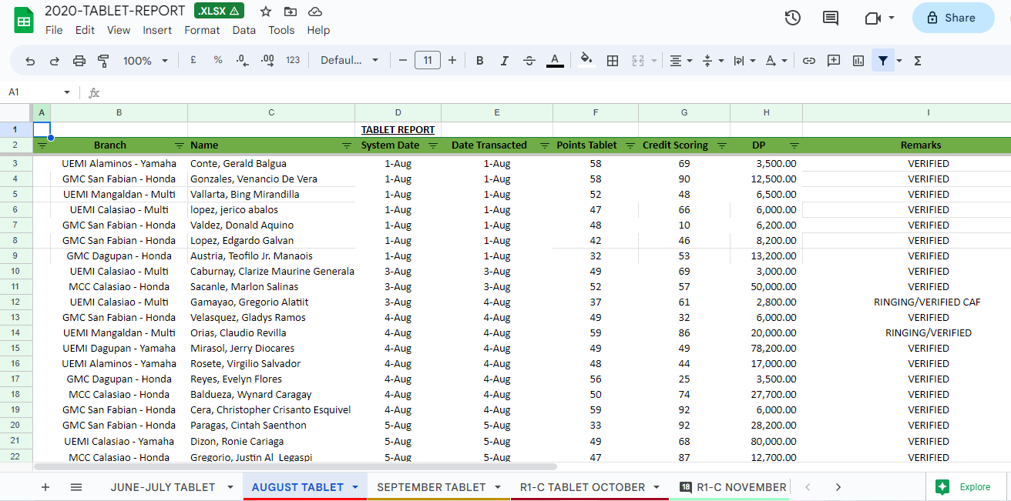Increase font size plus button
Screen dimensions: 1011x501
452,61
